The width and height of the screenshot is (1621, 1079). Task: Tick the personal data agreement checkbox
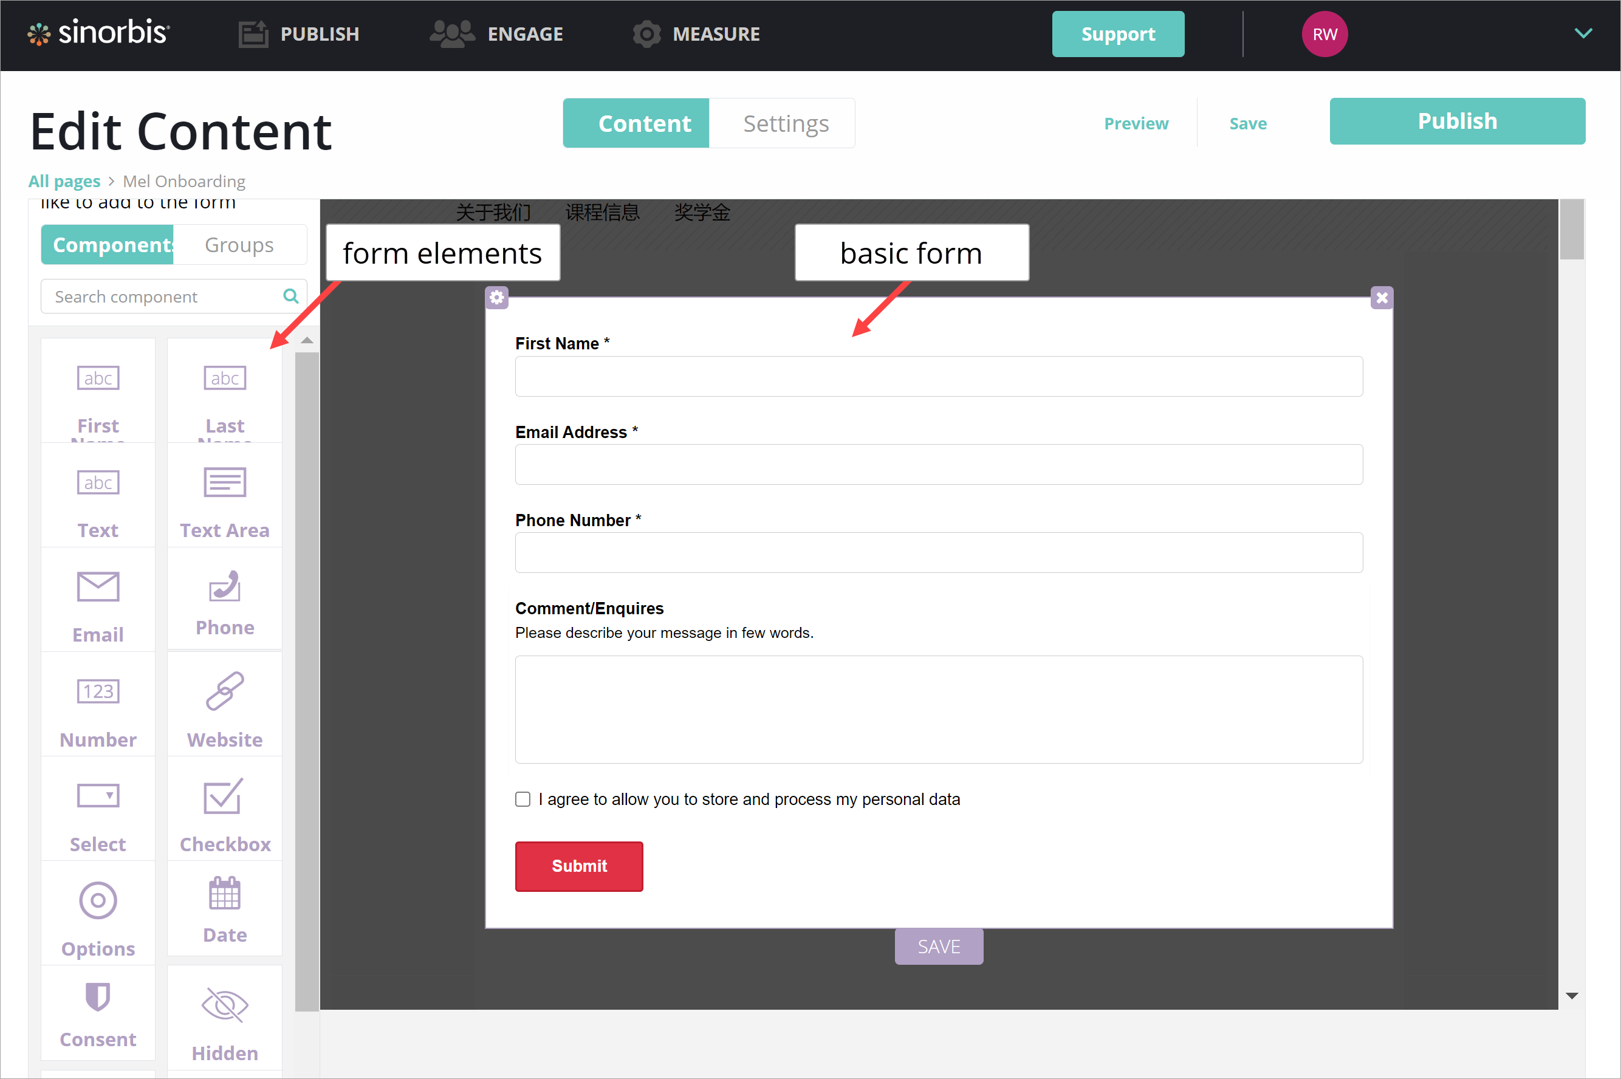tap(523, 799)
